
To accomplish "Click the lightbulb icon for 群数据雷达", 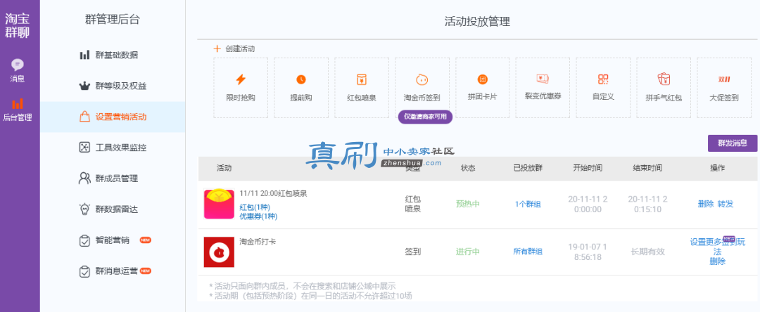I will [84, 209].
